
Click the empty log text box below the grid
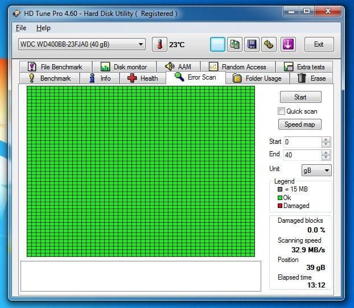coord(141,276)
